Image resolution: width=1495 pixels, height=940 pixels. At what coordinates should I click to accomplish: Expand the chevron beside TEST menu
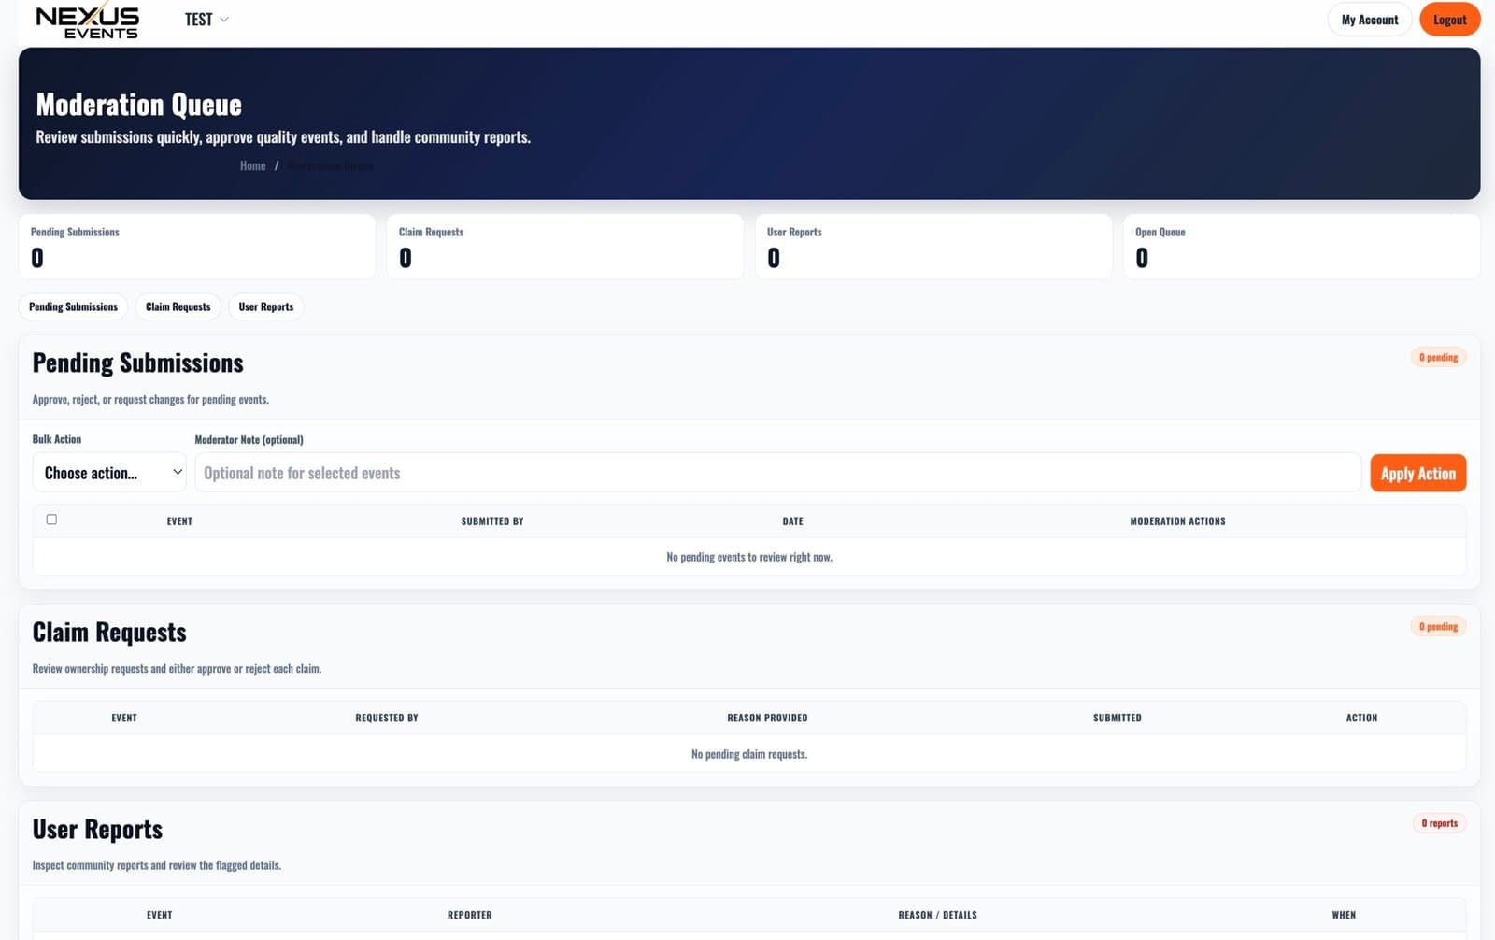click(x=223, y=19)
